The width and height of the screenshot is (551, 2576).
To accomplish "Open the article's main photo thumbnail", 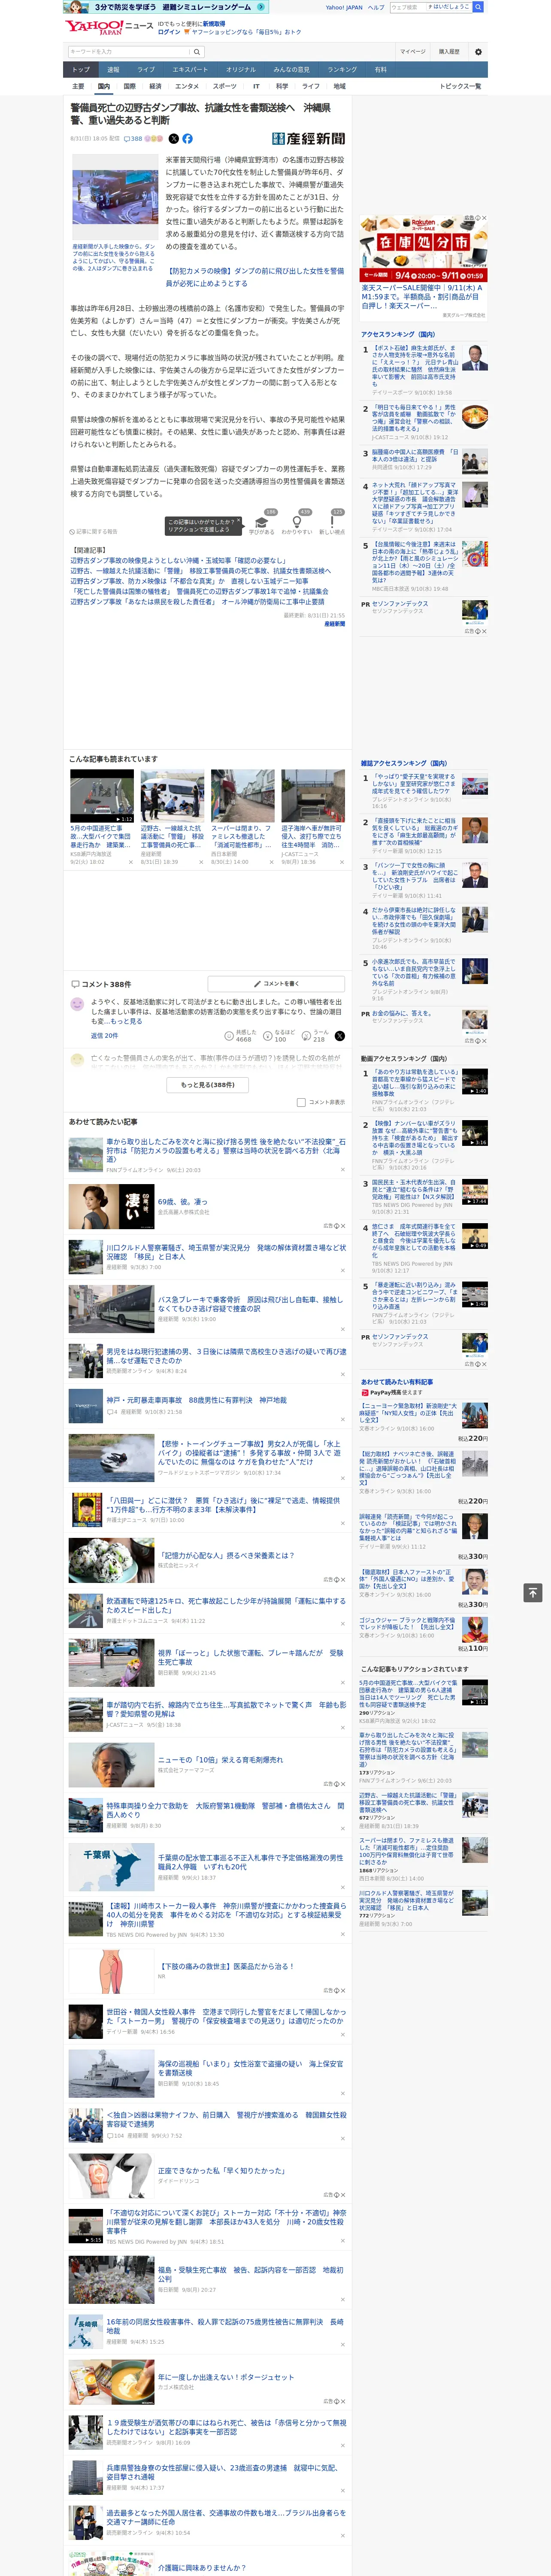I will click(x=115, y=197).
